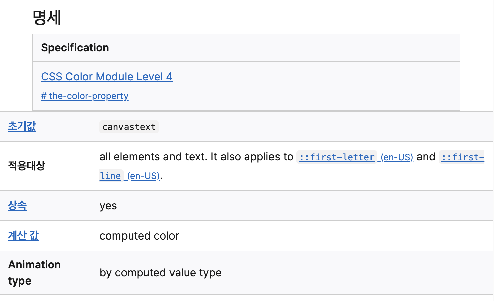494x301 pixels.
Task: Click the 적용대상 row label
Action: click(x=27, y=166)
